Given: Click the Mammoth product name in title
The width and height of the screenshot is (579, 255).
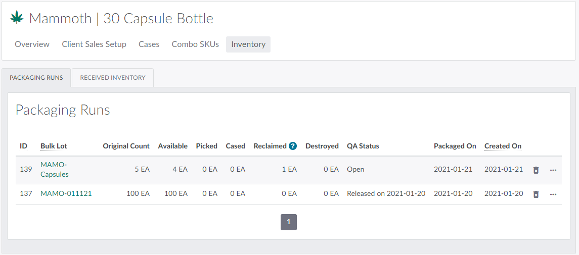Looking at the screenshot, I should [60, 19].
